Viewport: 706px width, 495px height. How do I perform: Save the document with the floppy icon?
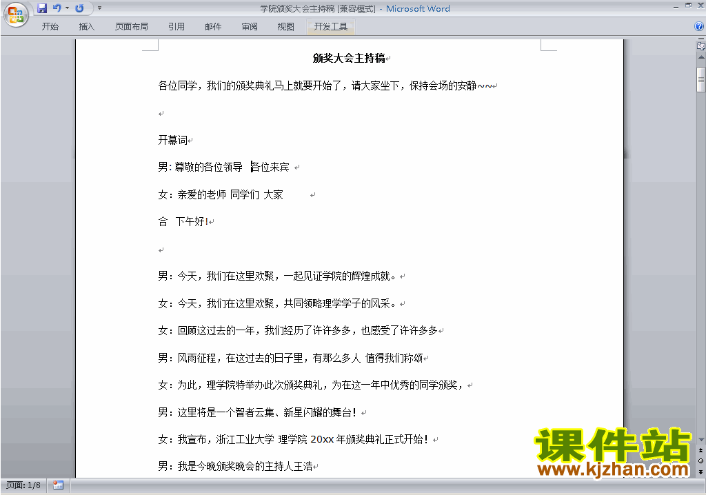pyautogui.click(x=42, y=8)
